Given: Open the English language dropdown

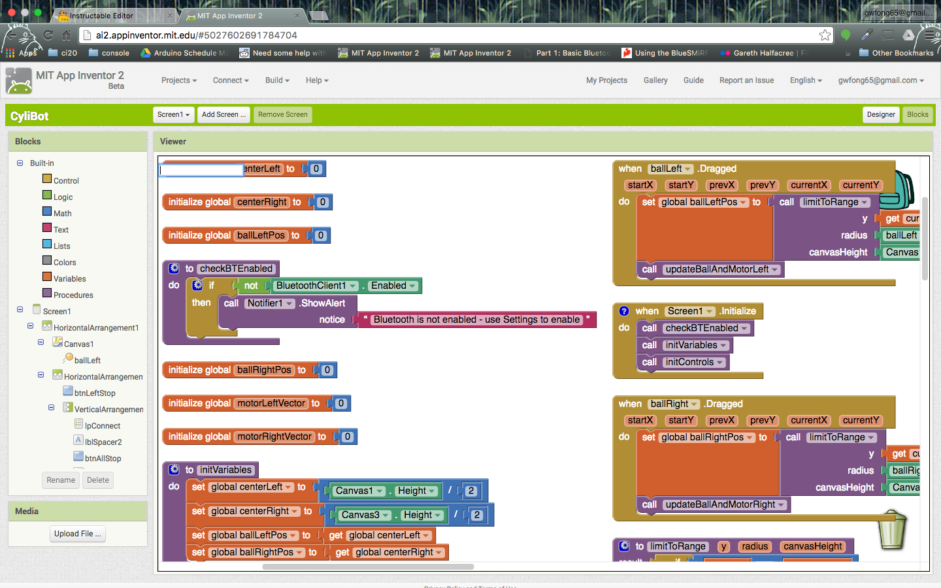Looking at the screenshot, I should click(x=806, y=80).
